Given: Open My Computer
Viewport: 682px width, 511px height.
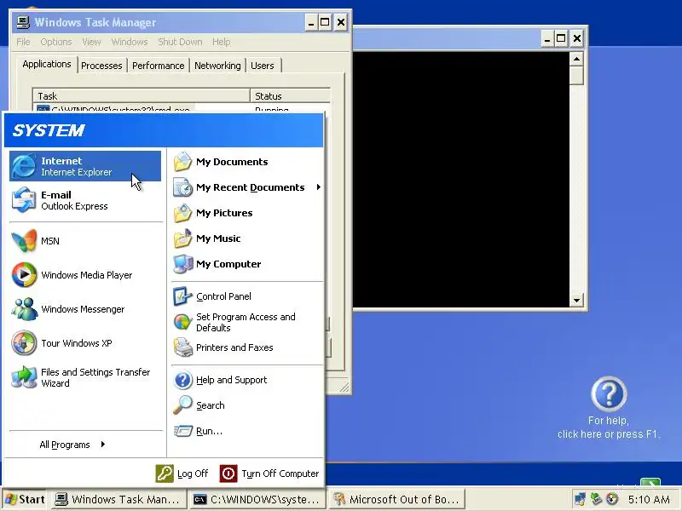Looking at the screenshot, I should 247,264.
